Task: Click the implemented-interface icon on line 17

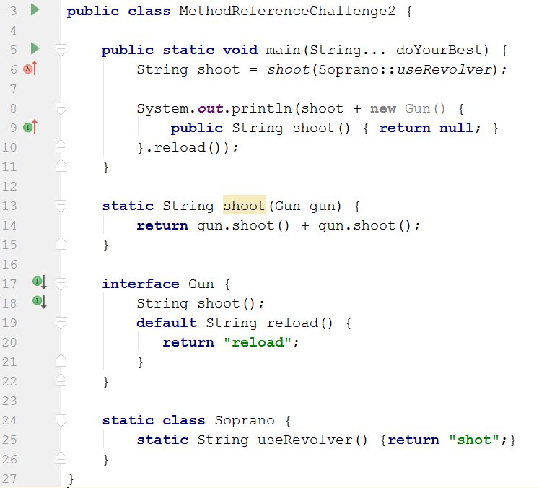Action: click(x=39, y=282)
